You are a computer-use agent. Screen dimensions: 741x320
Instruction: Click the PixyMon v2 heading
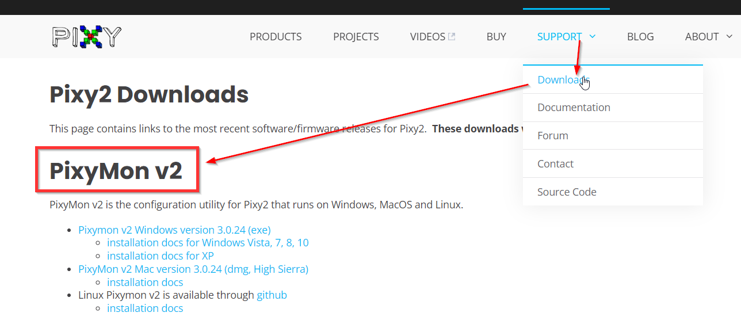(x=116, y=171)
